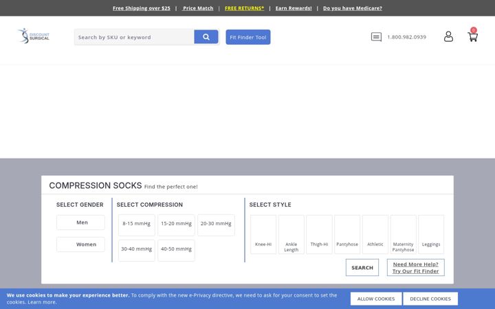Open Do you have Medicare? link

click(352, 8)
